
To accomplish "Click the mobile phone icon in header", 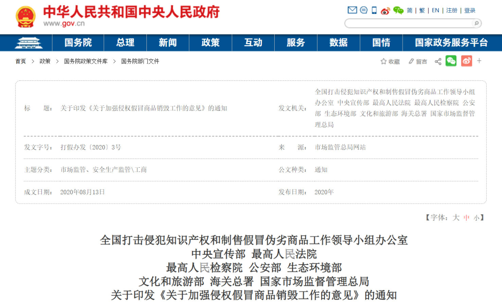I will coord(374,10).
